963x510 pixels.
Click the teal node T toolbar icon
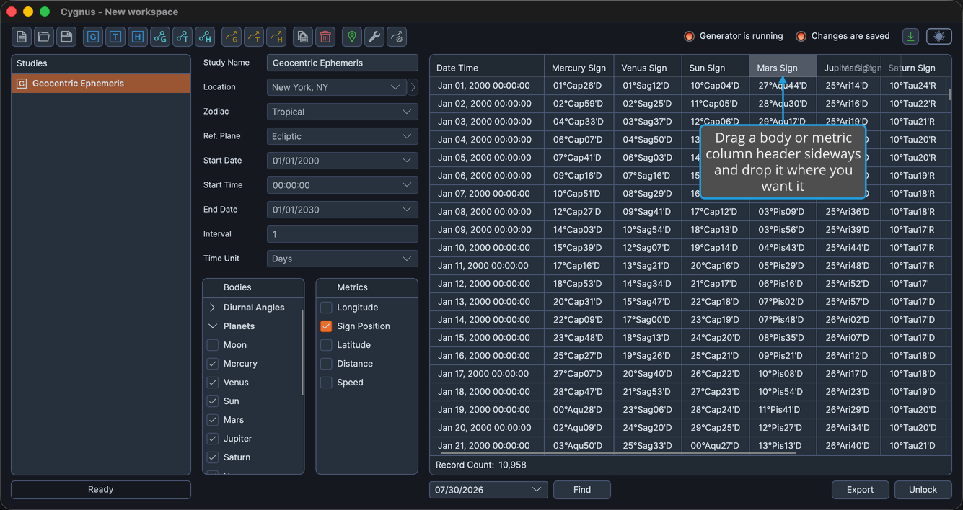[183, 37]
